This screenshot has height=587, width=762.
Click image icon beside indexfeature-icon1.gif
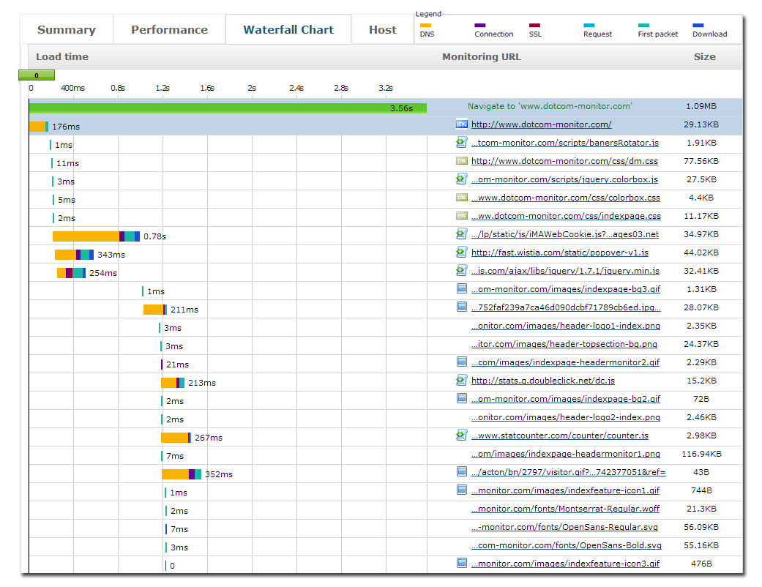point(462,490)
